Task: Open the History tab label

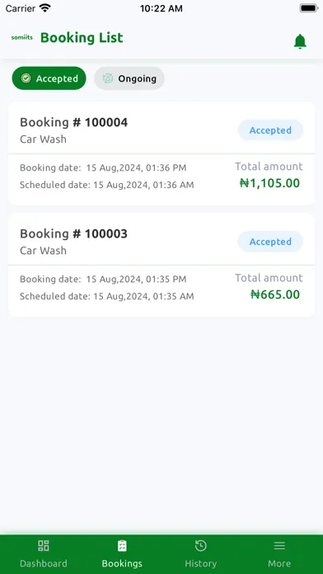Action: (200, 563)
